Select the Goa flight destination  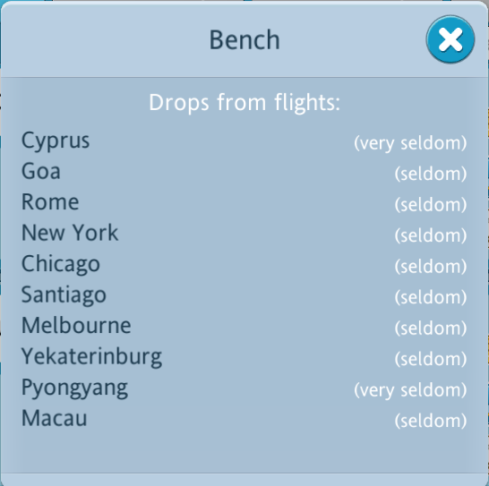41,171
